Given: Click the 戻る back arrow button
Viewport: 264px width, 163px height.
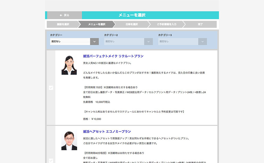Looking at the screenshot, I should tap(64, 15).
